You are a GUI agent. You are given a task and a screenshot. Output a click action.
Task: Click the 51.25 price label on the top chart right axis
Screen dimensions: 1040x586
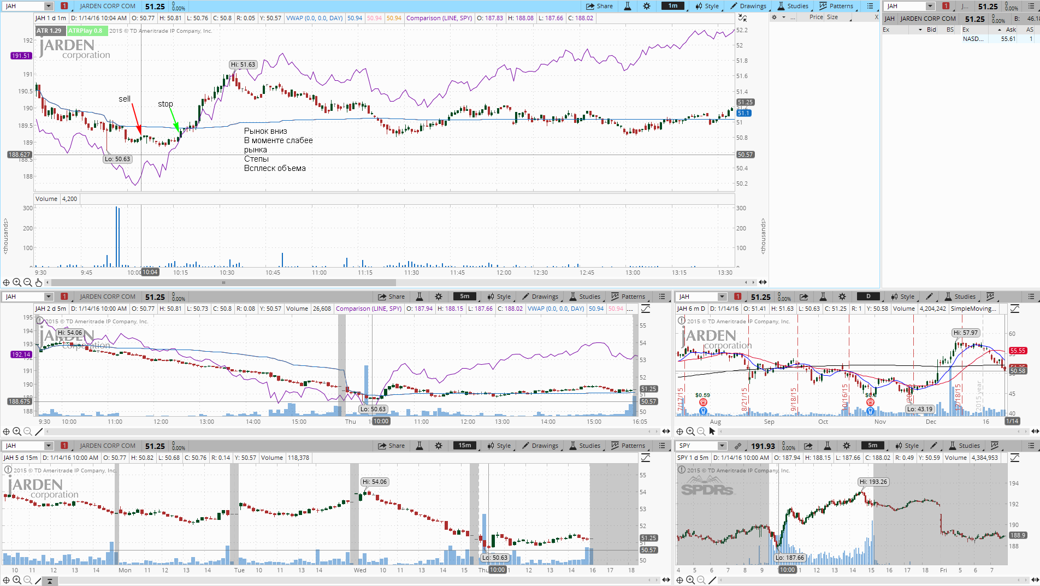[x=745, y=102]
